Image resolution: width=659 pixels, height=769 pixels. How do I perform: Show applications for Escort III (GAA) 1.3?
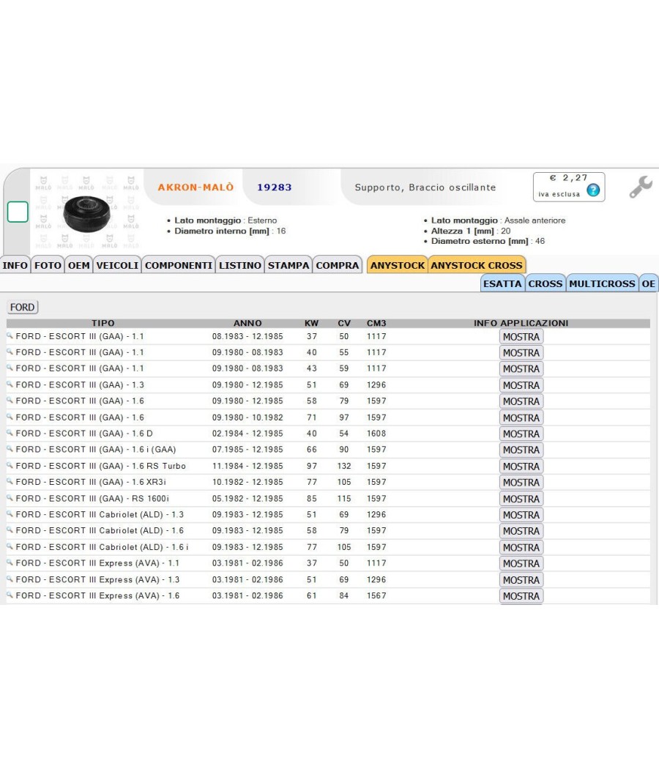click(x=521, y=385)
